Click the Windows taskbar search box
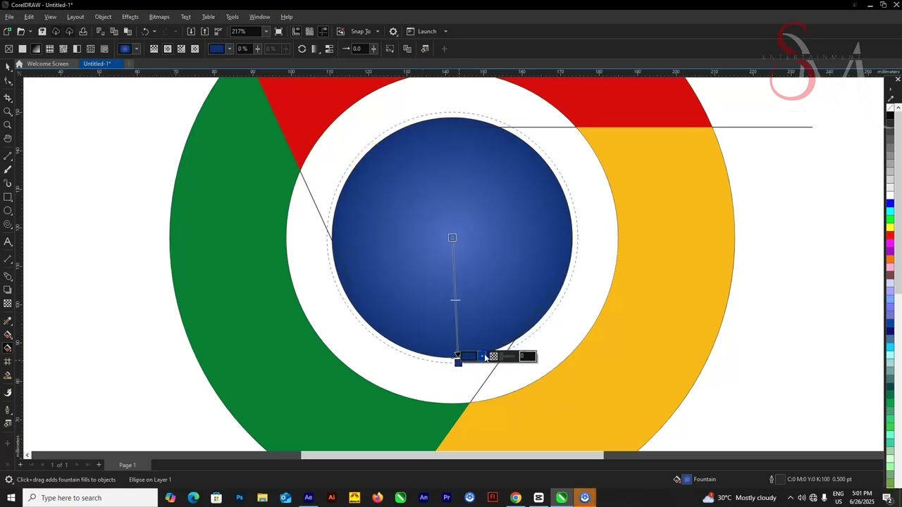 tap(90, 498)
